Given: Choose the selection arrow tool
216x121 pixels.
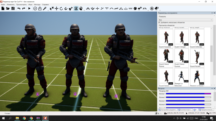Looking at the screenshot, I should pyautogui.click(x=52, y=9).
